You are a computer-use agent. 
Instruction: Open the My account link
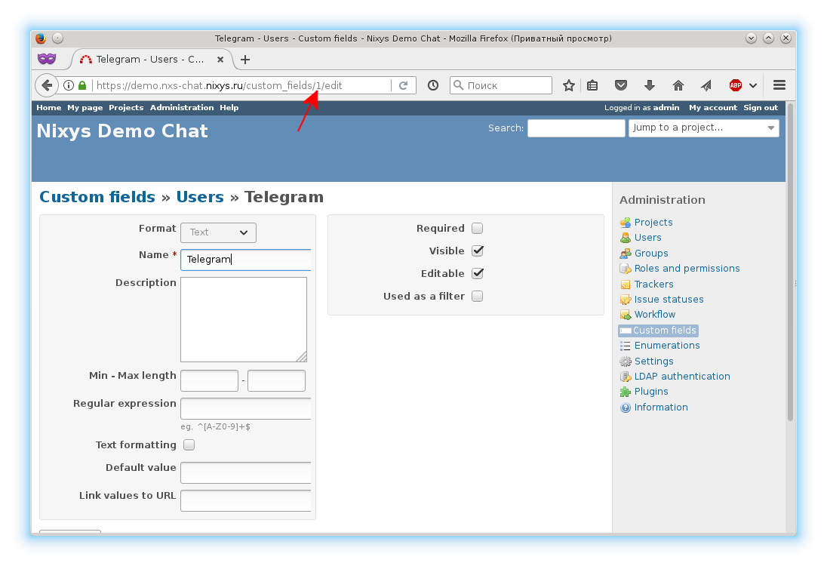(712, 108)
